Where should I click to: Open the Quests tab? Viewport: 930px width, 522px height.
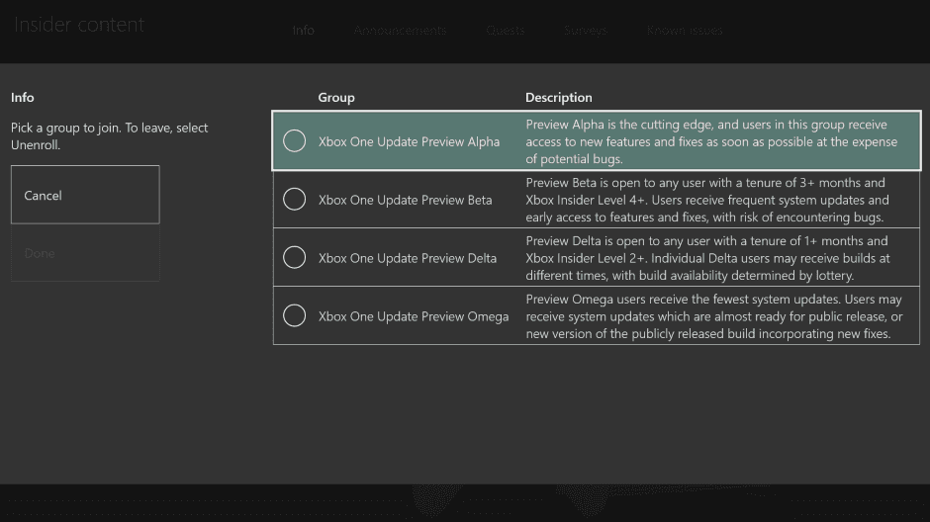pyautogui.click(x=506, y=31)
